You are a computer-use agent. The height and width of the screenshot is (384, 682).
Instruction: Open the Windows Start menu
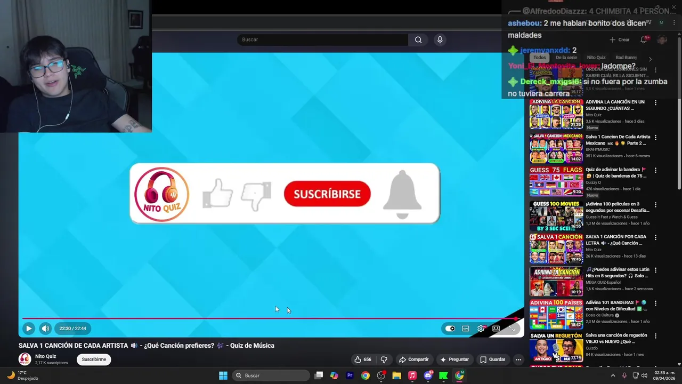223,375
